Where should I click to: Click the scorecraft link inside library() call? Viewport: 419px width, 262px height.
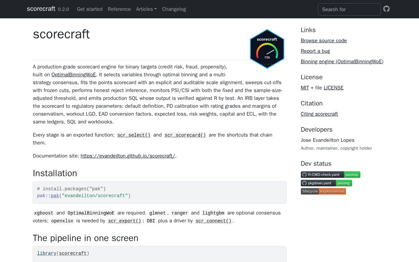73,253
